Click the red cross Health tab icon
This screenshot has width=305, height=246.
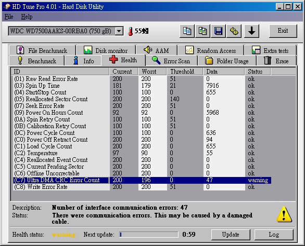(113, 59)
